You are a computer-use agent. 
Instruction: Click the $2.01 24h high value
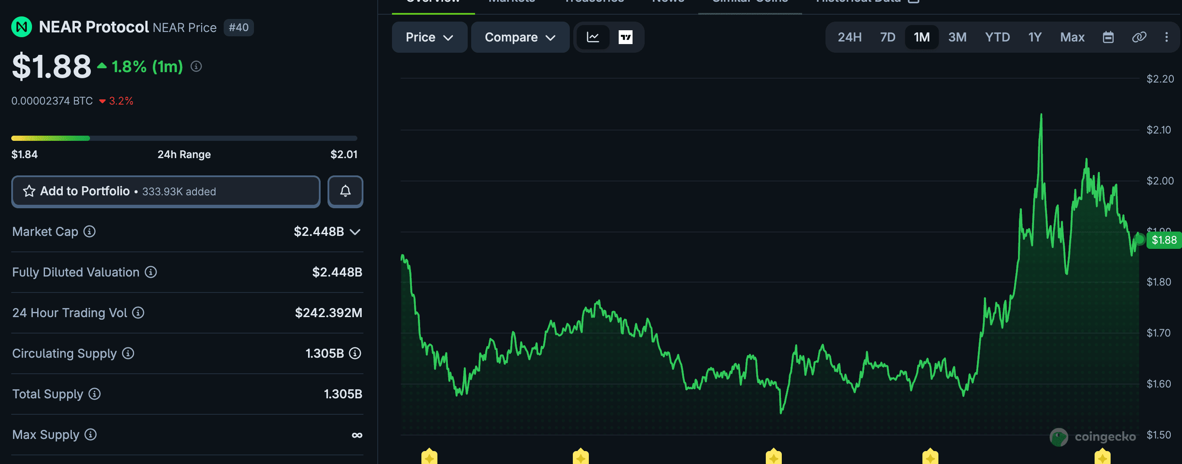click(x=344, y=154)
